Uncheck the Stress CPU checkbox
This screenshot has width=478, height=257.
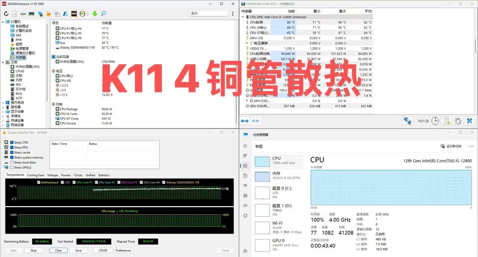click(x=11, y=142)
